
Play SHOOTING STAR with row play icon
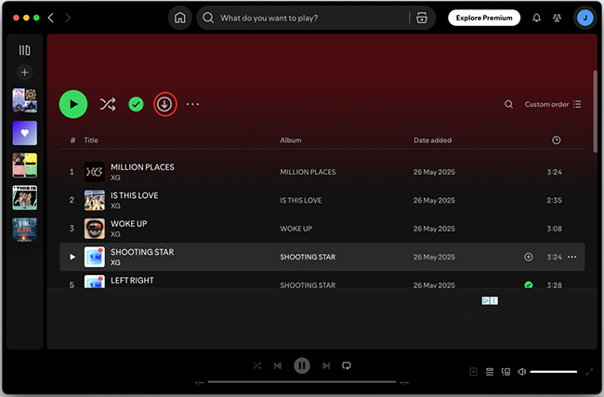[72, 257]
